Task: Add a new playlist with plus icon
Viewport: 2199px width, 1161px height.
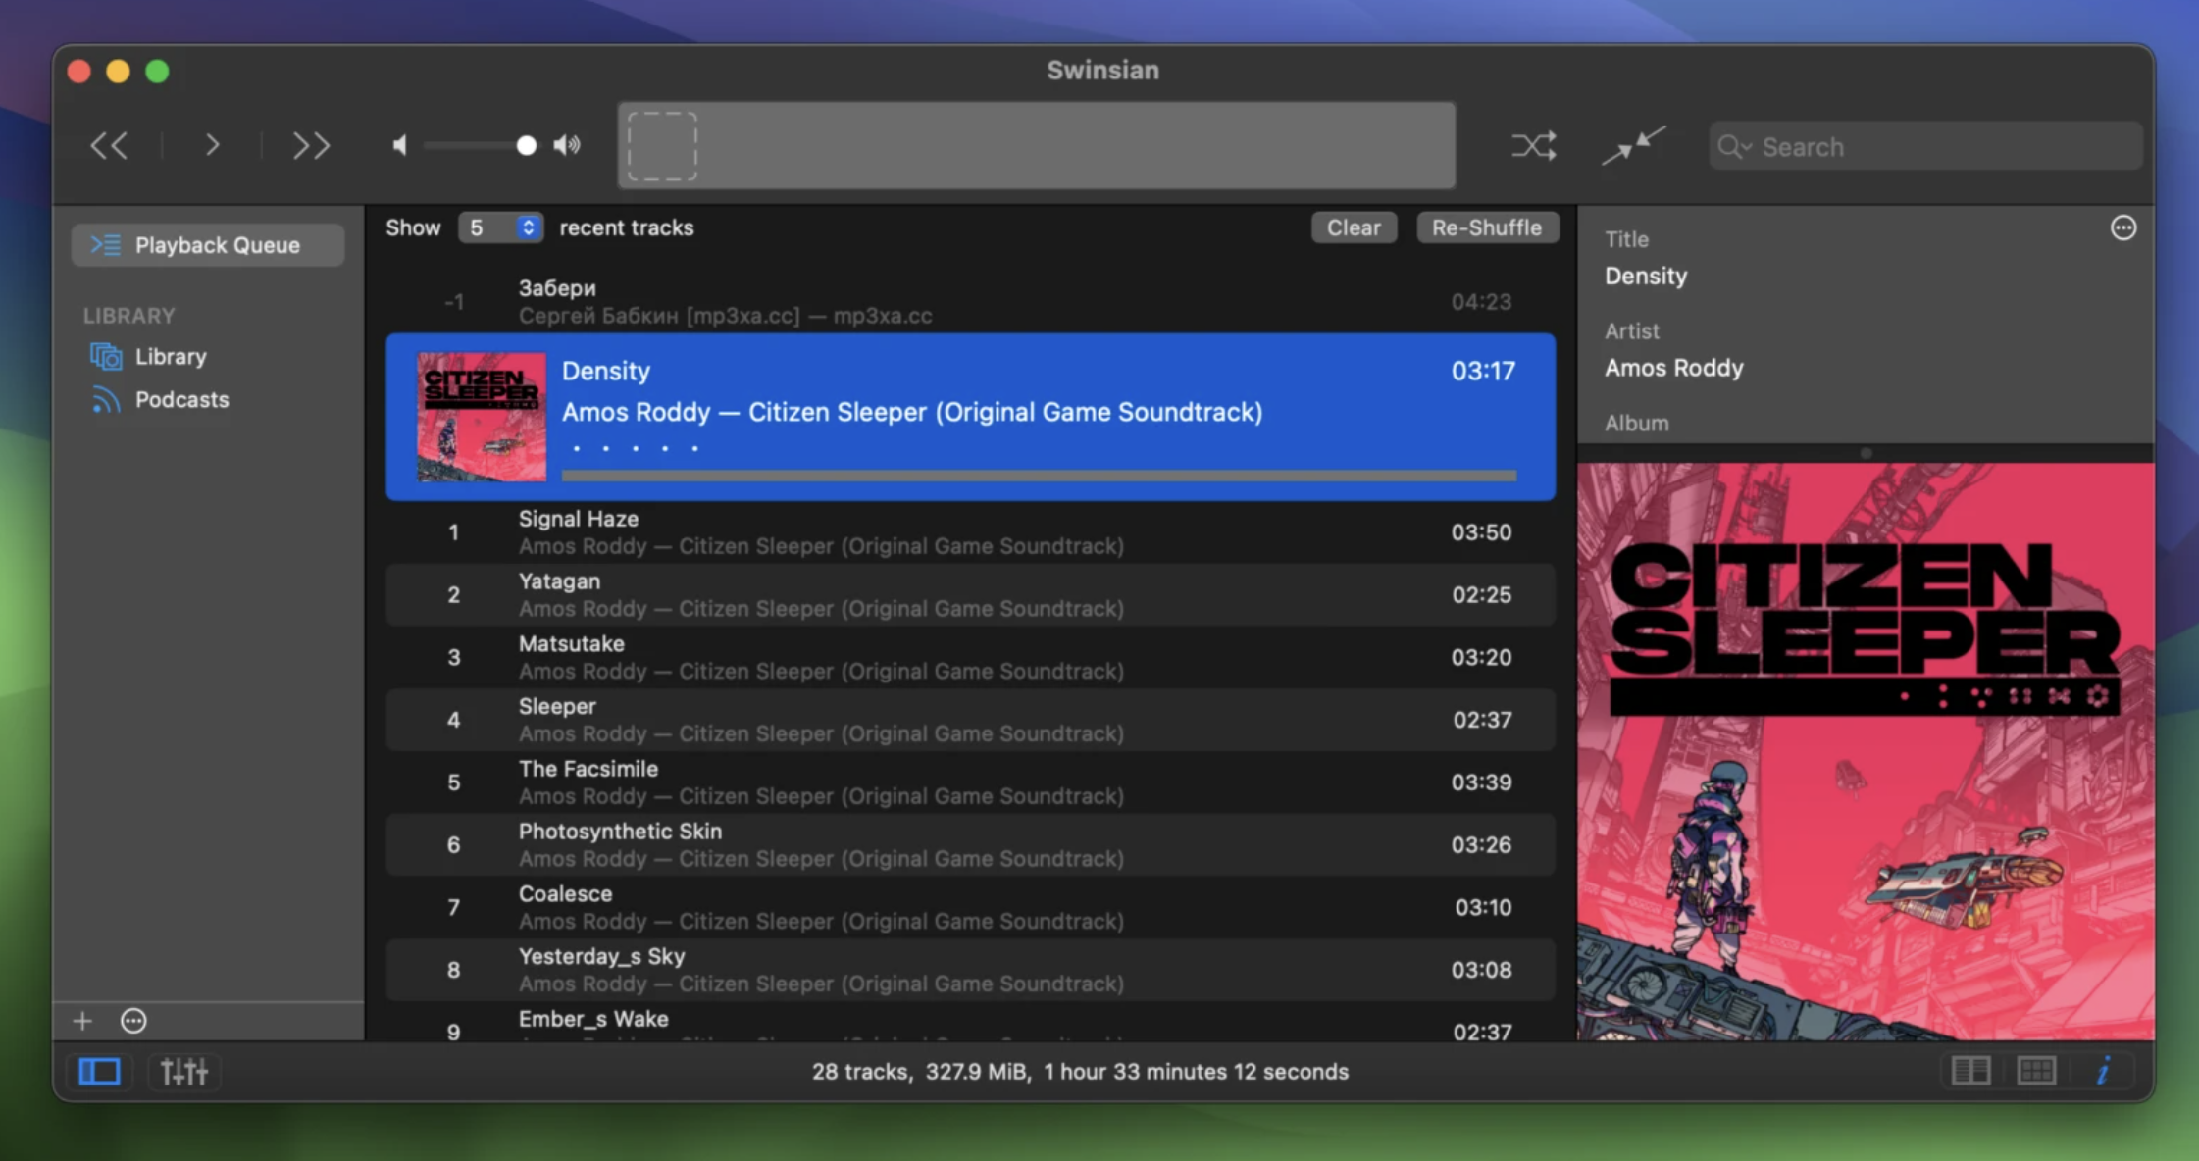Action: tap(82, 1021)
